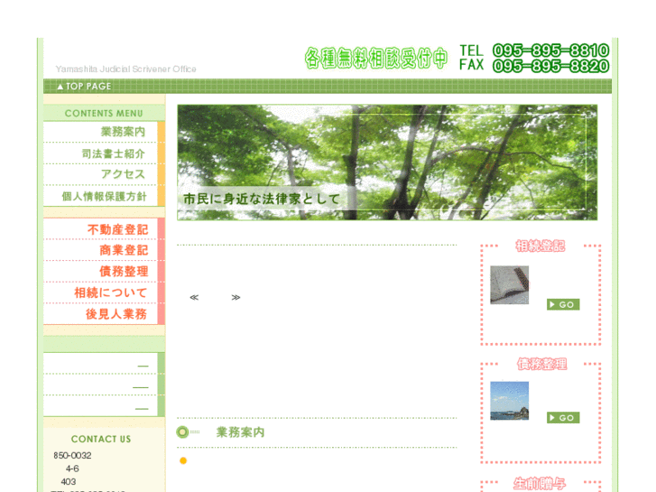
Task: Click GO button under 相続登記
Action: tap(563, 304)
